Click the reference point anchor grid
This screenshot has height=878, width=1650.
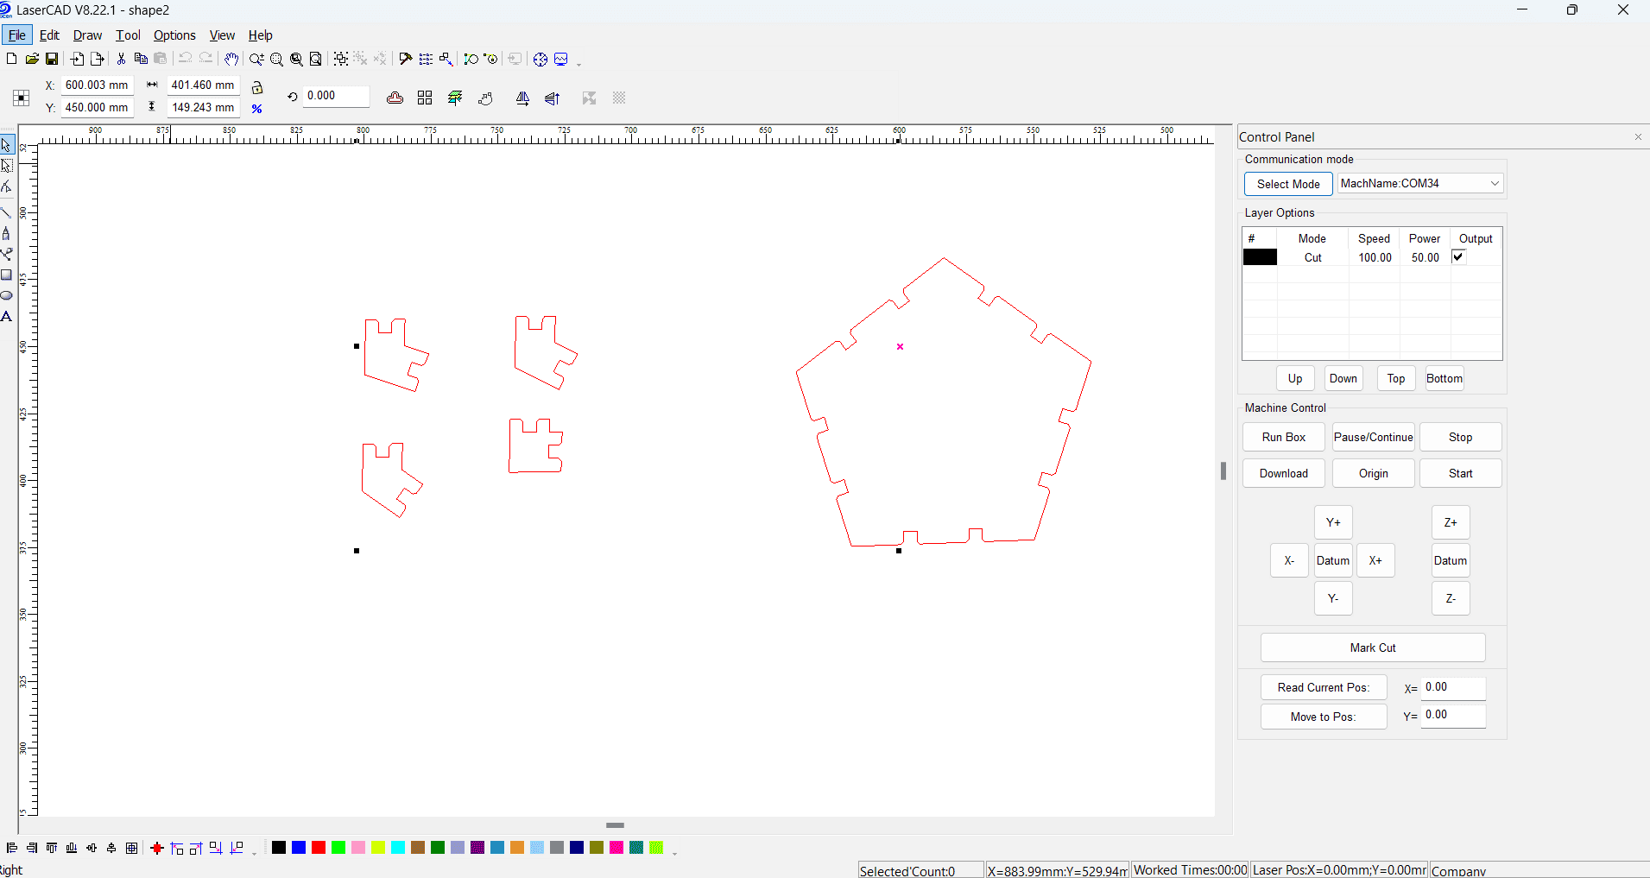22,98
